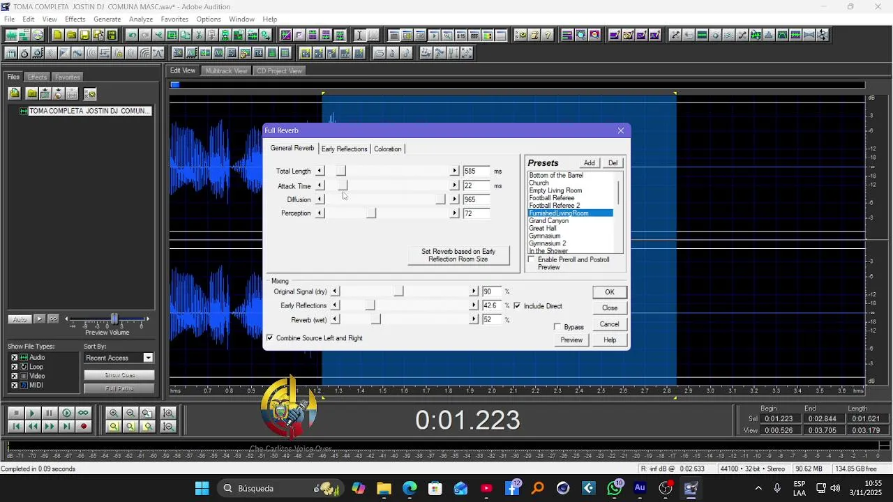This screenshot has height=502, width=893.
Task: Click Set Reverb based on Early Reflection button
Action: tap(458, 255)
